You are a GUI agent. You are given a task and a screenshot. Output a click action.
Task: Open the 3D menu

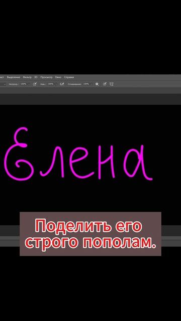(x=36, y=77)
